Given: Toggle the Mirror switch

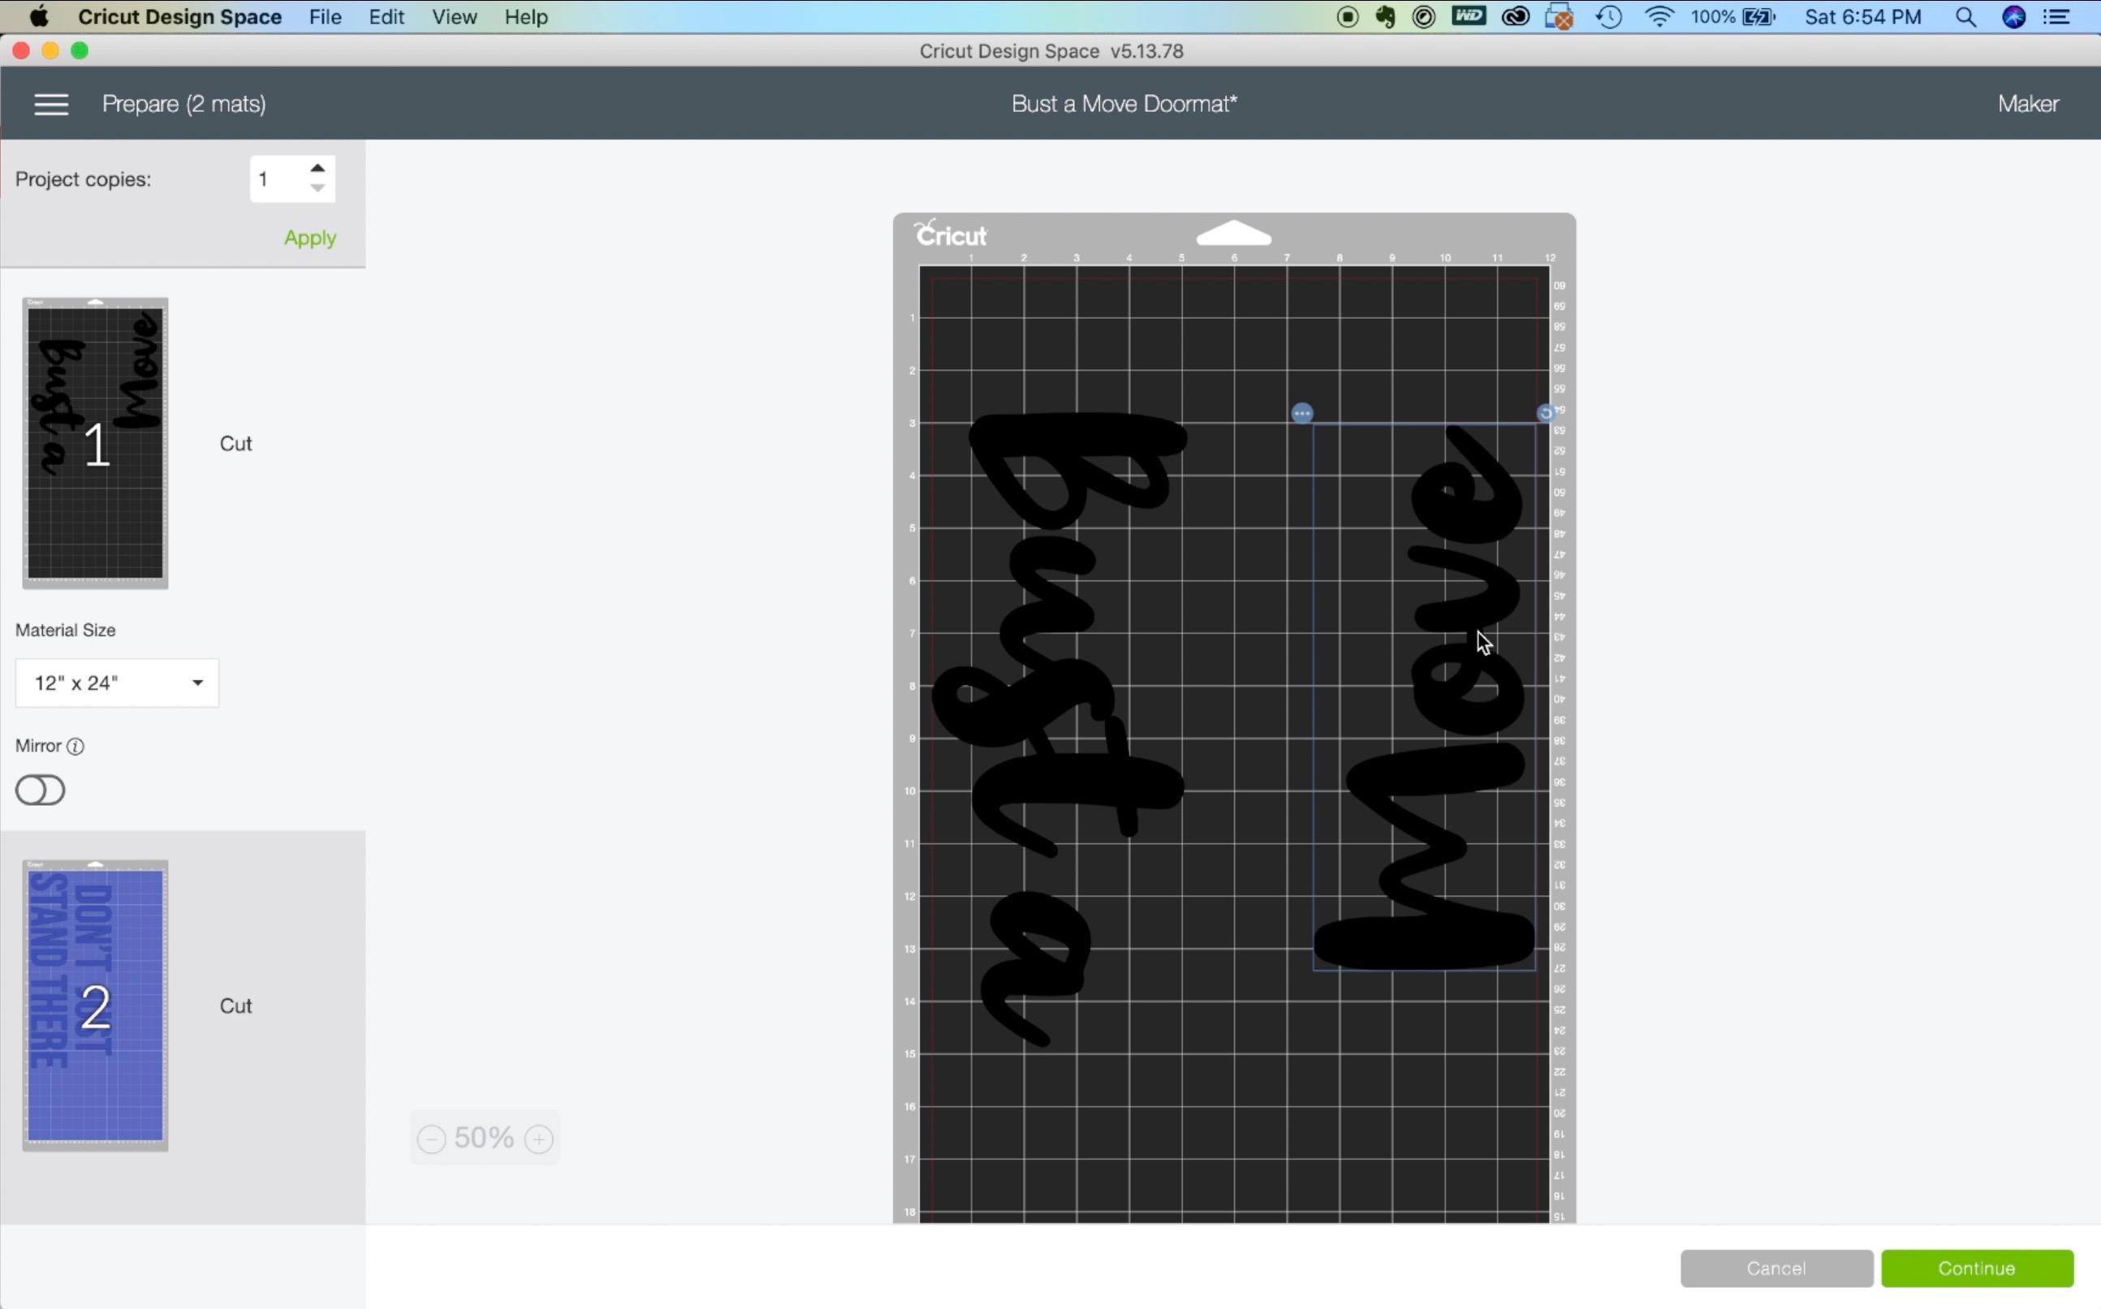Looking at the screenshot, I should (x=40, y=790).
